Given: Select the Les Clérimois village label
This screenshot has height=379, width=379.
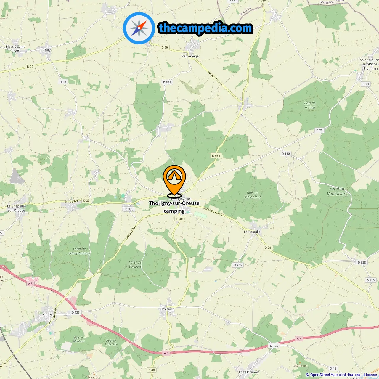Looking at the screenshot, I should click(249, 372).
